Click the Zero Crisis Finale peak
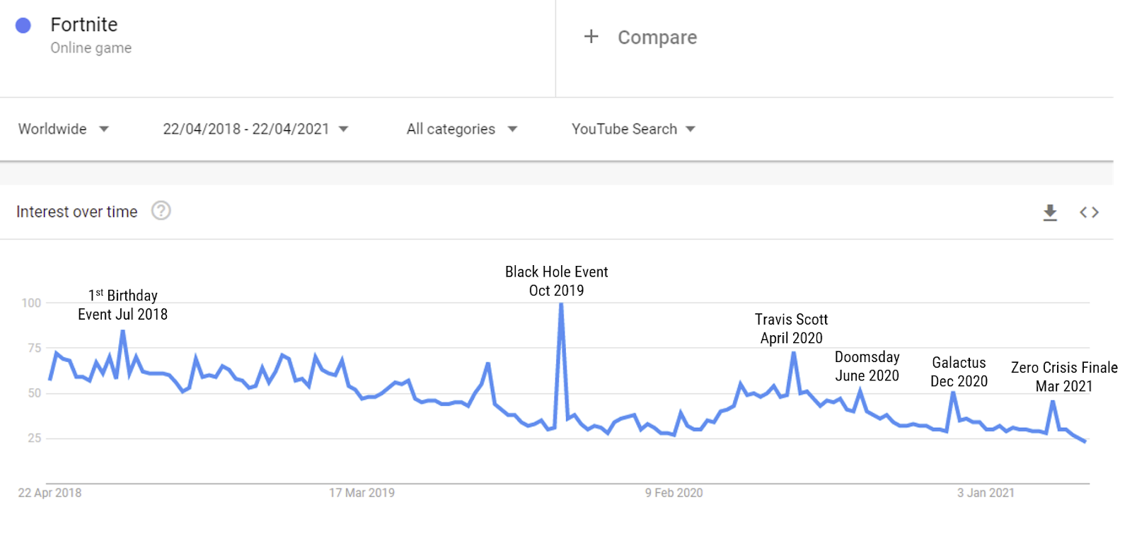Viewport: 1132px width, 541px height. click(1053, 402)
